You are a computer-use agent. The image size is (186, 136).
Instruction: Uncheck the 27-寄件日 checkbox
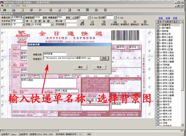click(158, 104)
